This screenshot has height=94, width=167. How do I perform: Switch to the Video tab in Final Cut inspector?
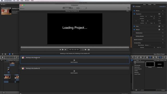point(144,5)
